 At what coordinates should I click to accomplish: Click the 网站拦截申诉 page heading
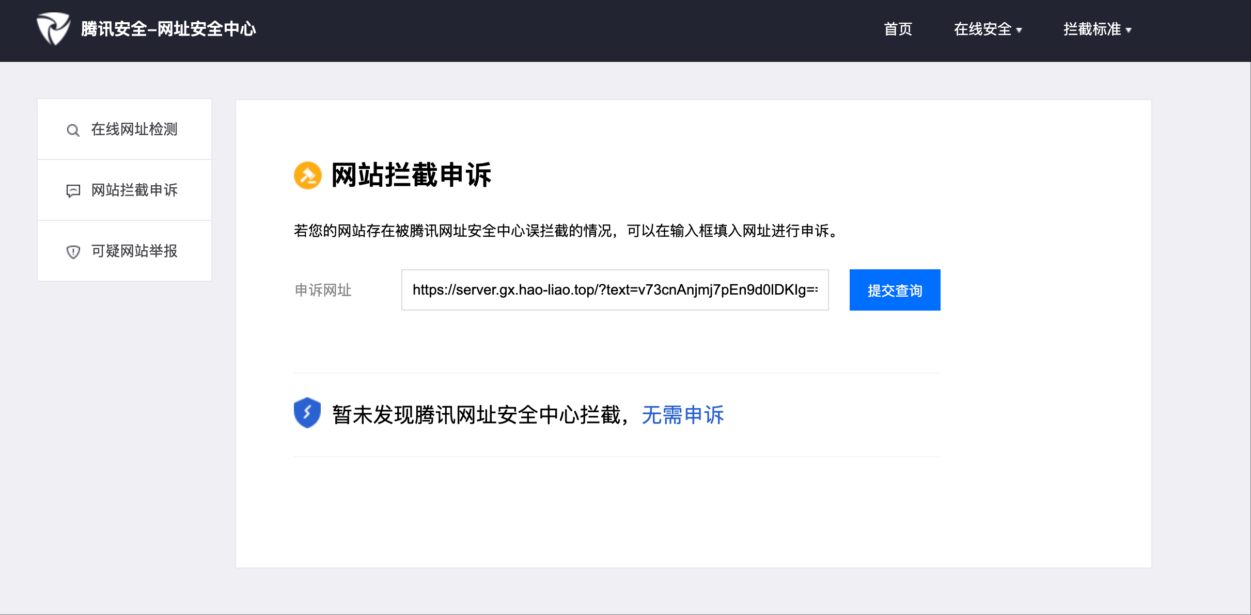click(411, 175)
